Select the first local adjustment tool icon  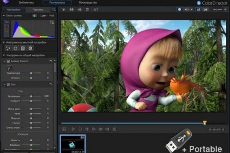point(8,48)
